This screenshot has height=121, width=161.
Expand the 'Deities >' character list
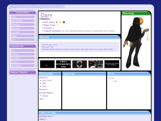23,62
